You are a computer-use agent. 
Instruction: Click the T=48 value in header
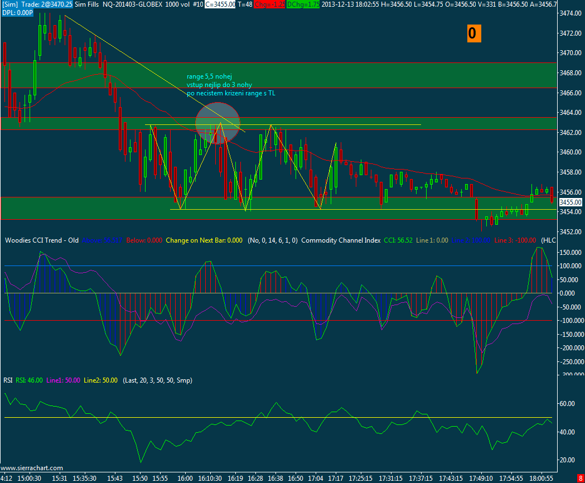[x=245, y=4]
